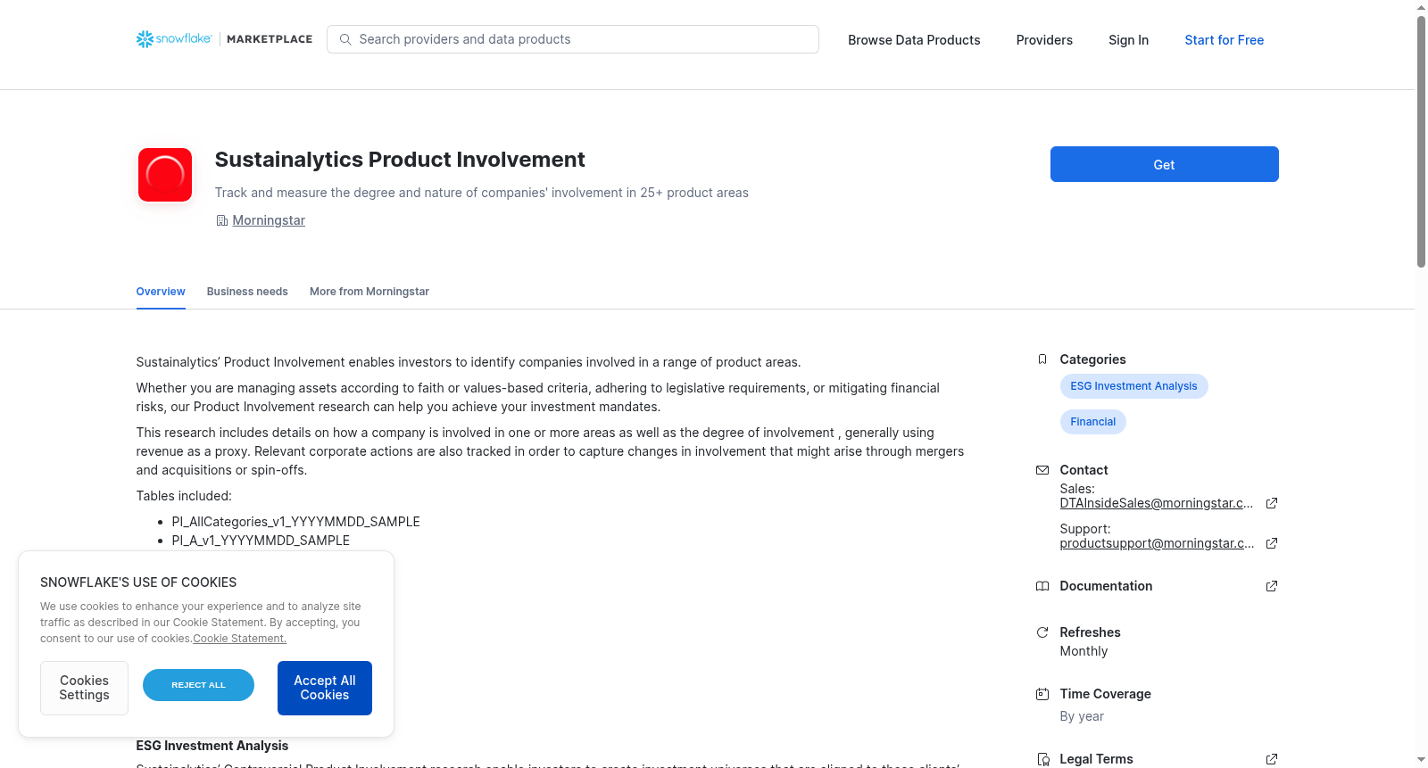Click the search magnifier icon
Image resolution: width=1428 pixels, height=768 pixels.
tap(345, 39)
